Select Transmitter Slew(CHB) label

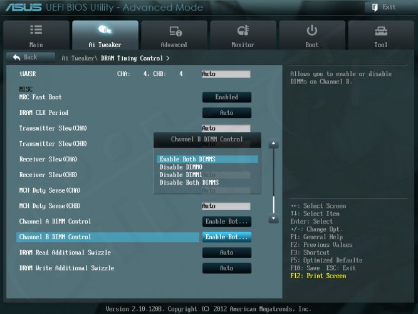tap(53, 144)
